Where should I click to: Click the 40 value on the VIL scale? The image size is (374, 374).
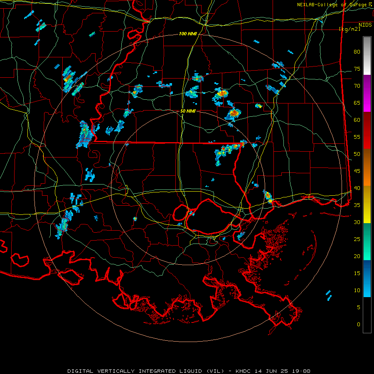357,188
